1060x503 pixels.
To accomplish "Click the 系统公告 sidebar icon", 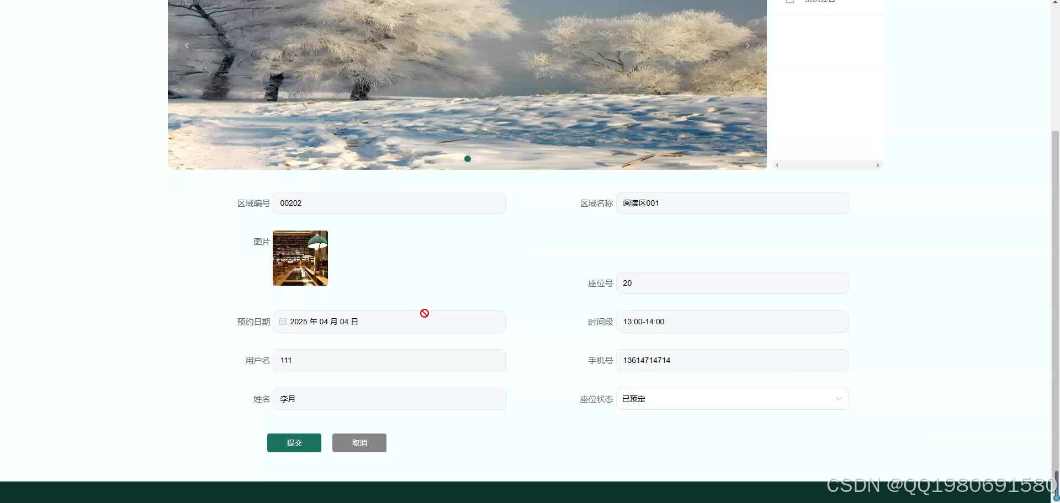I will click(789, 2).
